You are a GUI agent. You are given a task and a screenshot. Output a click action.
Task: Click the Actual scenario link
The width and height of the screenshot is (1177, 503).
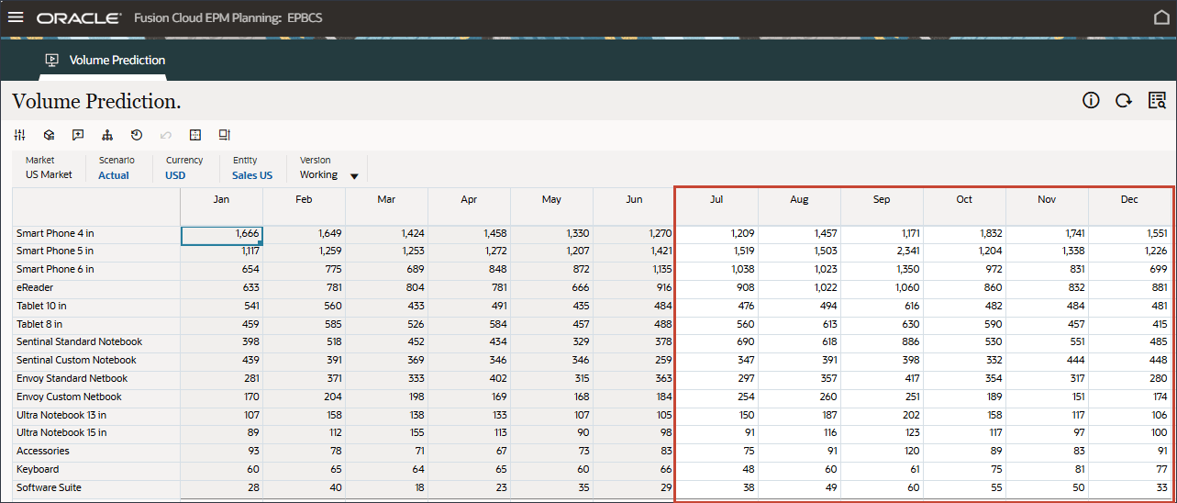[x=114, y=175]
